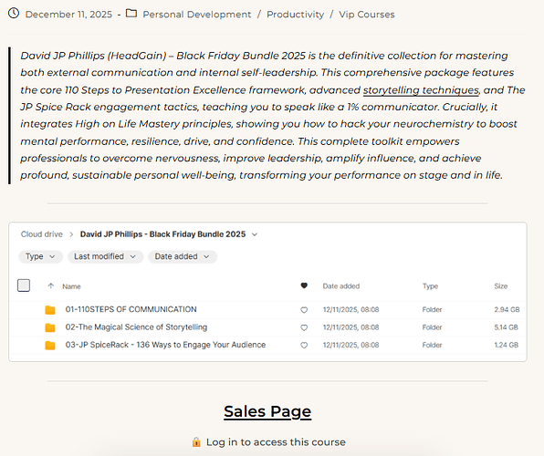Go to Cloud drive breadcrumb
544x456 pixels.
pos(42,234)
